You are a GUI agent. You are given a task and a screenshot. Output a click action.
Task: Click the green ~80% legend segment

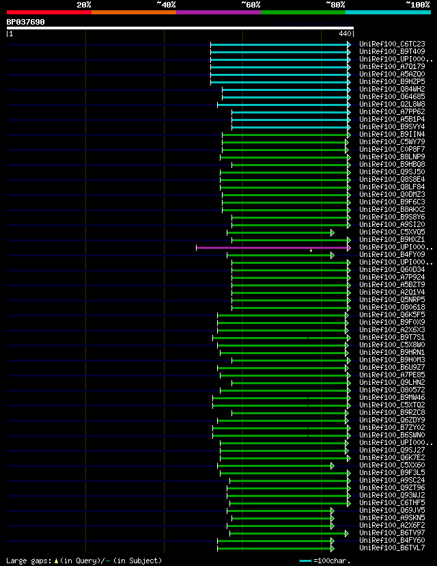coord(303,12)
